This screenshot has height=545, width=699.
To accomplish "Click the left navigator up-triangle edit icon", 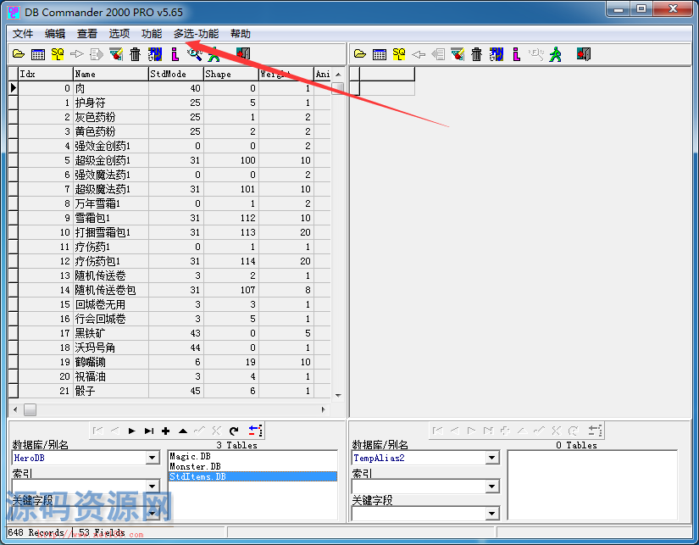I will pos(183,431).
